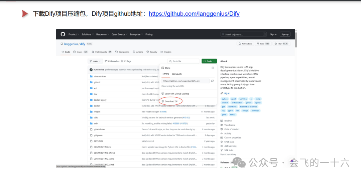
Task: Click the Sign in link
Action: point(273,34)
